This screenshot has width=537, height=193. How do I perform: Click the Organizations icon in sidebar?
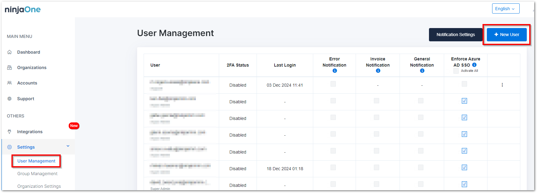coord(10,68)
